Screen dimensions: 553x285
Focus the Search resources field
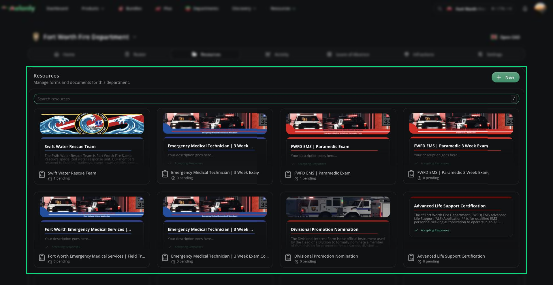point(276,99)
